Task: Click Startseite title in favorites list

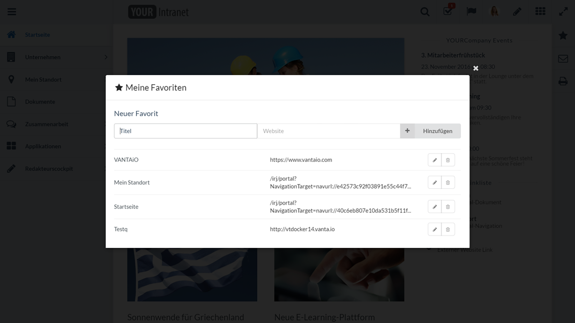Action: [x=126, y=207]
